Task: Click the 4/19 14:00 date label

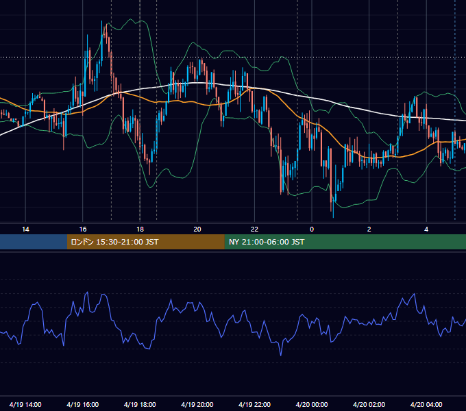Action: pos(25,404)
